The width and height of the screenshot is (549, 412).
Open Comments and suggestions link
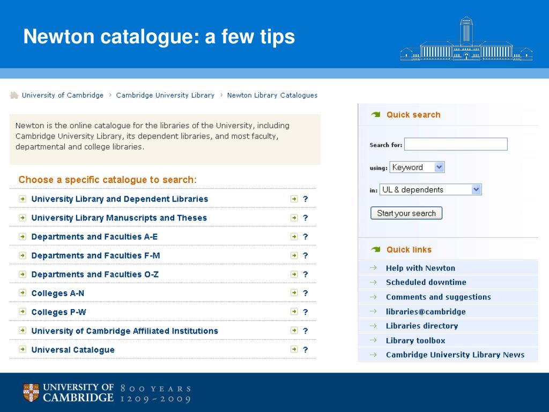coord(439,297)
